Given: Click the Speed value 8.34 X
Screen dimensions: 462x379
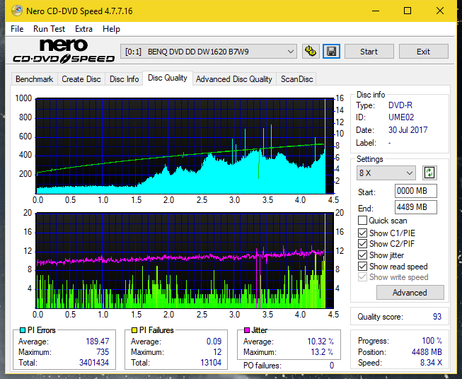Looking at the screenshot, I should (x=431, y=363).
